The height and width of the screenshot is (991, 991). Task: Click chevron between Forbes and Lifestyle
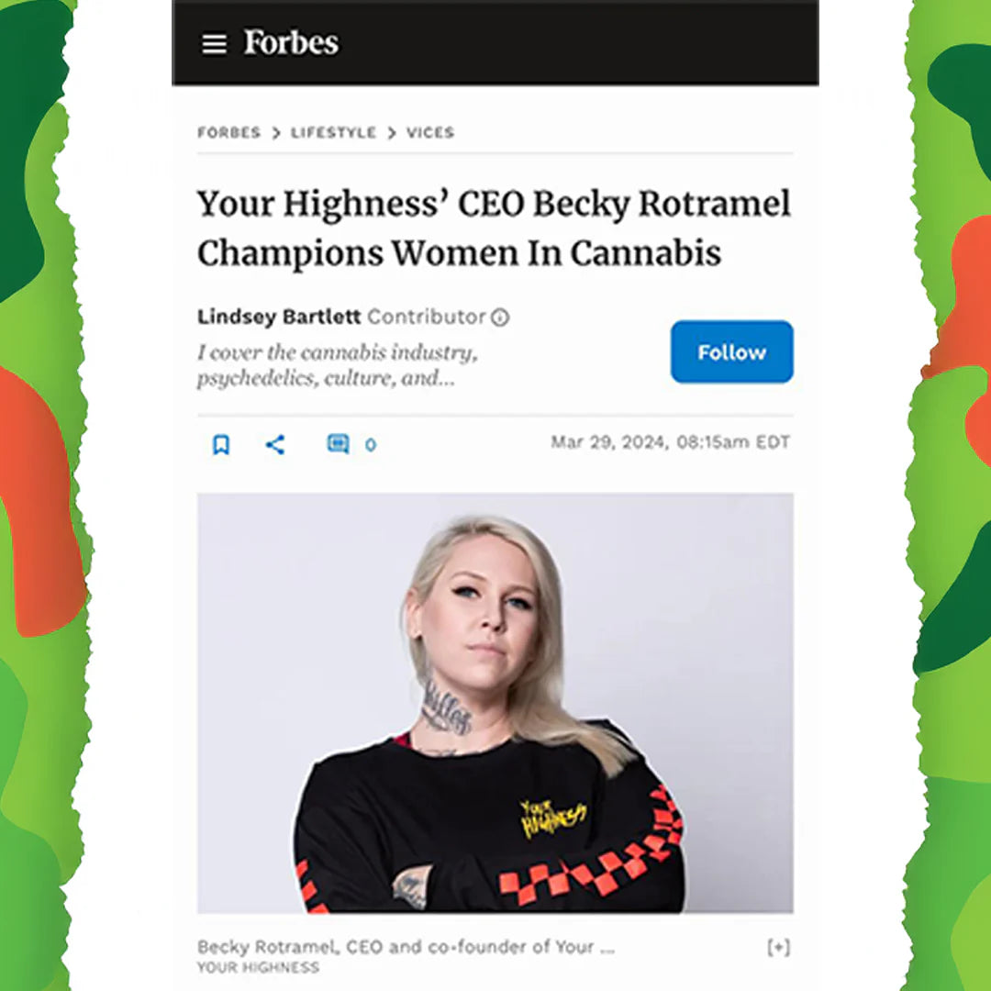click(x=275, y=133)
